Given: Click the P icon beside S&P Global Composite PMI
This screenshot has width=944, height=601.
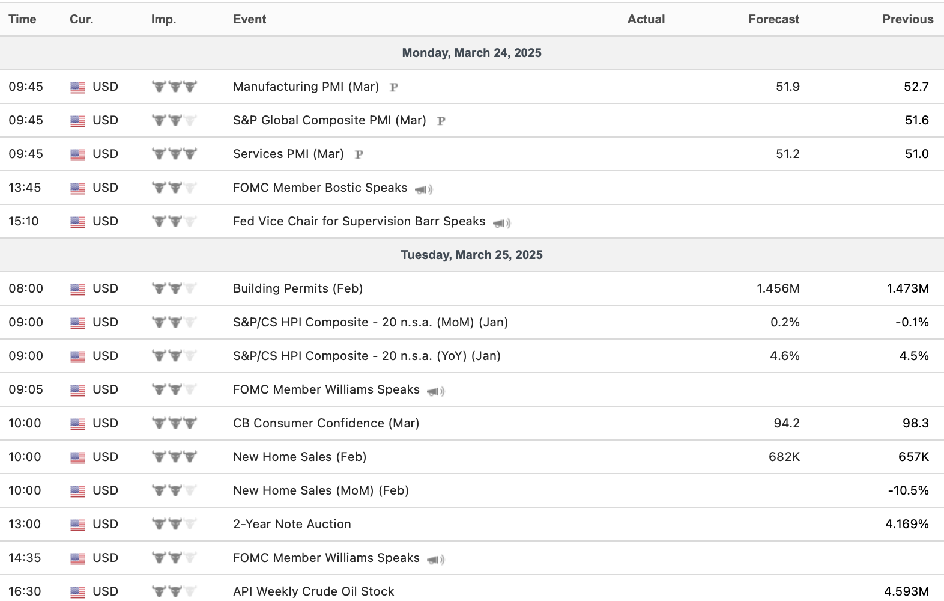Looking at the screenshot, I should (x=441, y=121).
